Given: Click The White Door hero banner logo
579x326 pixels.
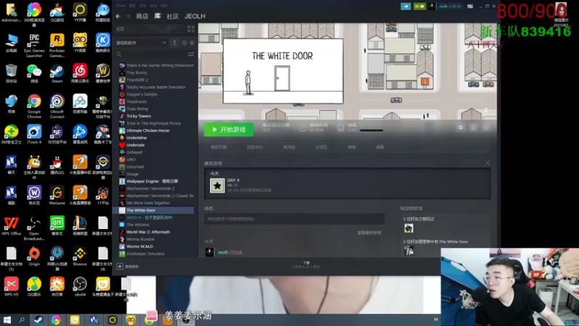Looking at the screenshot, I should [x=283, y=71].
